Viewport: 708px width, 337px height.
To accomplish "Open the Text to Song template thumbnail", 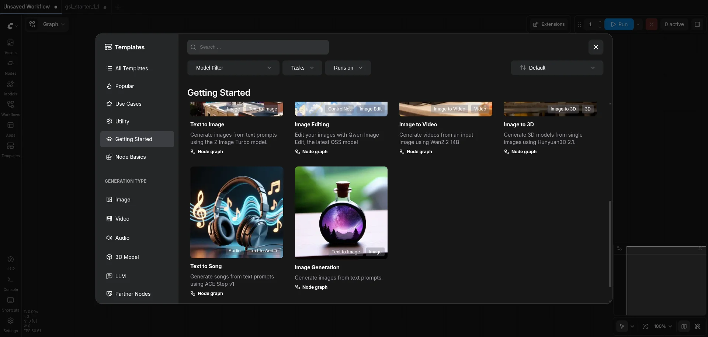I will coord(236,212).
